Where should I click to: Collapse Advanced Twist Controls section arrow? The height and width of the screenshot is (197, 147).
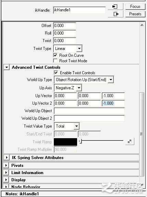[x=7, y=67]
